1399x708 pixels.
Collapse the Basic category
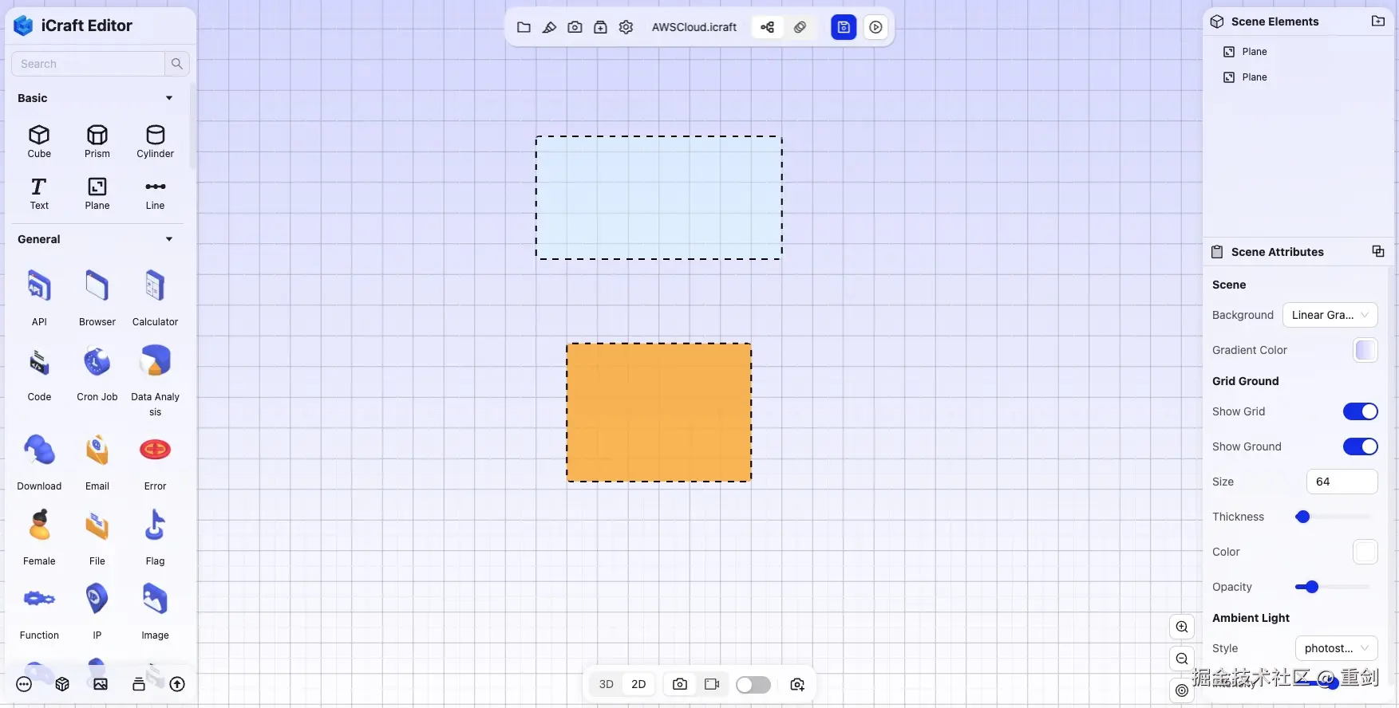point(169,98)
